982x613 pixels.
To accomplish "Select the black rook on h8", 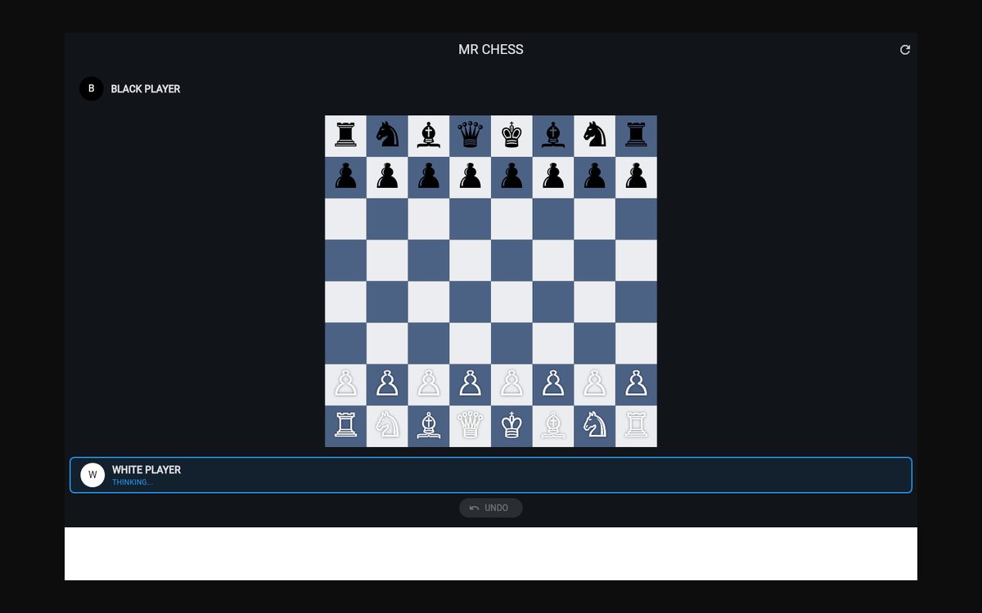I will click(x=637, y=136).
